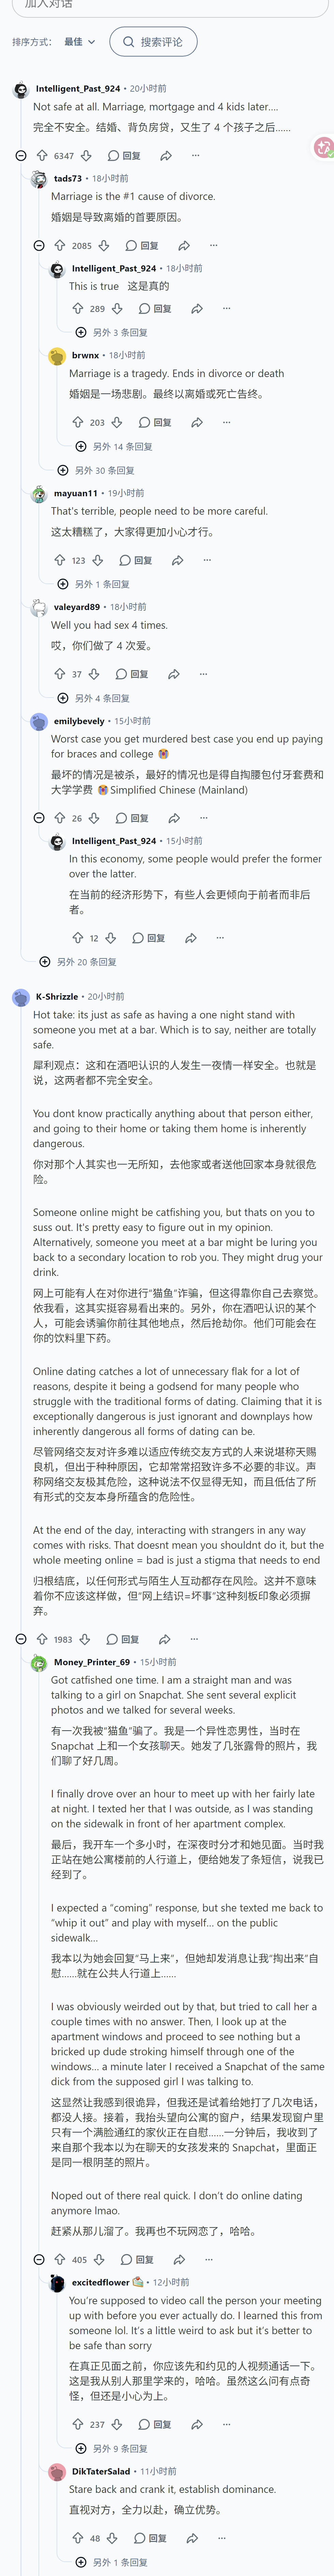
Task: Click the 搜索评论 search comments field
Action: 153,42
